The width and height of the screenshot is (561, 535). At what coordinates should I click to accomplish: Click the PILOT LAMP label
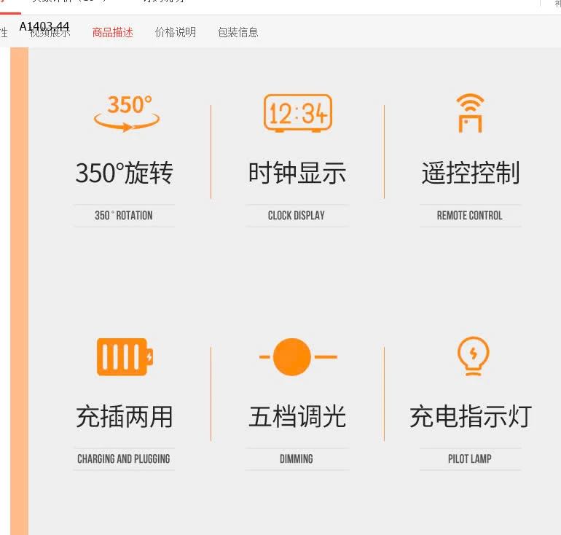click(470, 459)
